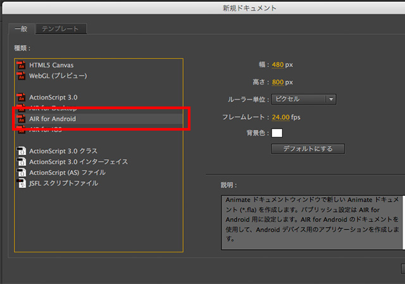Choose ActionScript 3.0 クラス entry
405x284 pixels.
99,151
